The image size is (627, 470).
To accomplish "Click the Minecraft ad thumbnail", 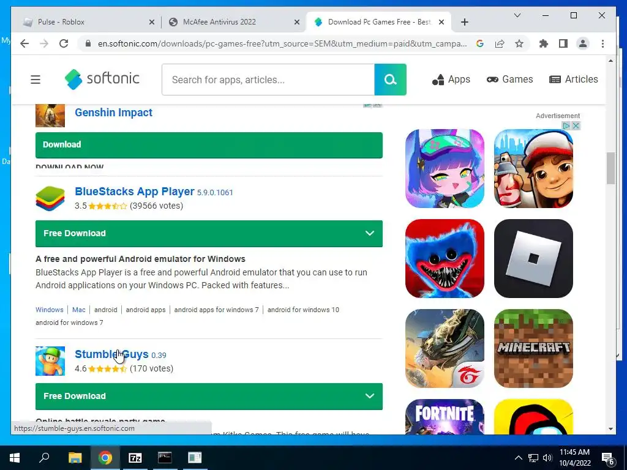I will [x=533, y=348].
